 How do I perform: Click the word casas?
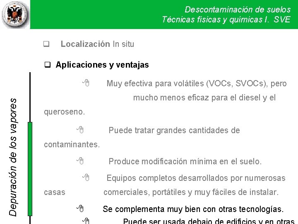(x=55, y=192)
